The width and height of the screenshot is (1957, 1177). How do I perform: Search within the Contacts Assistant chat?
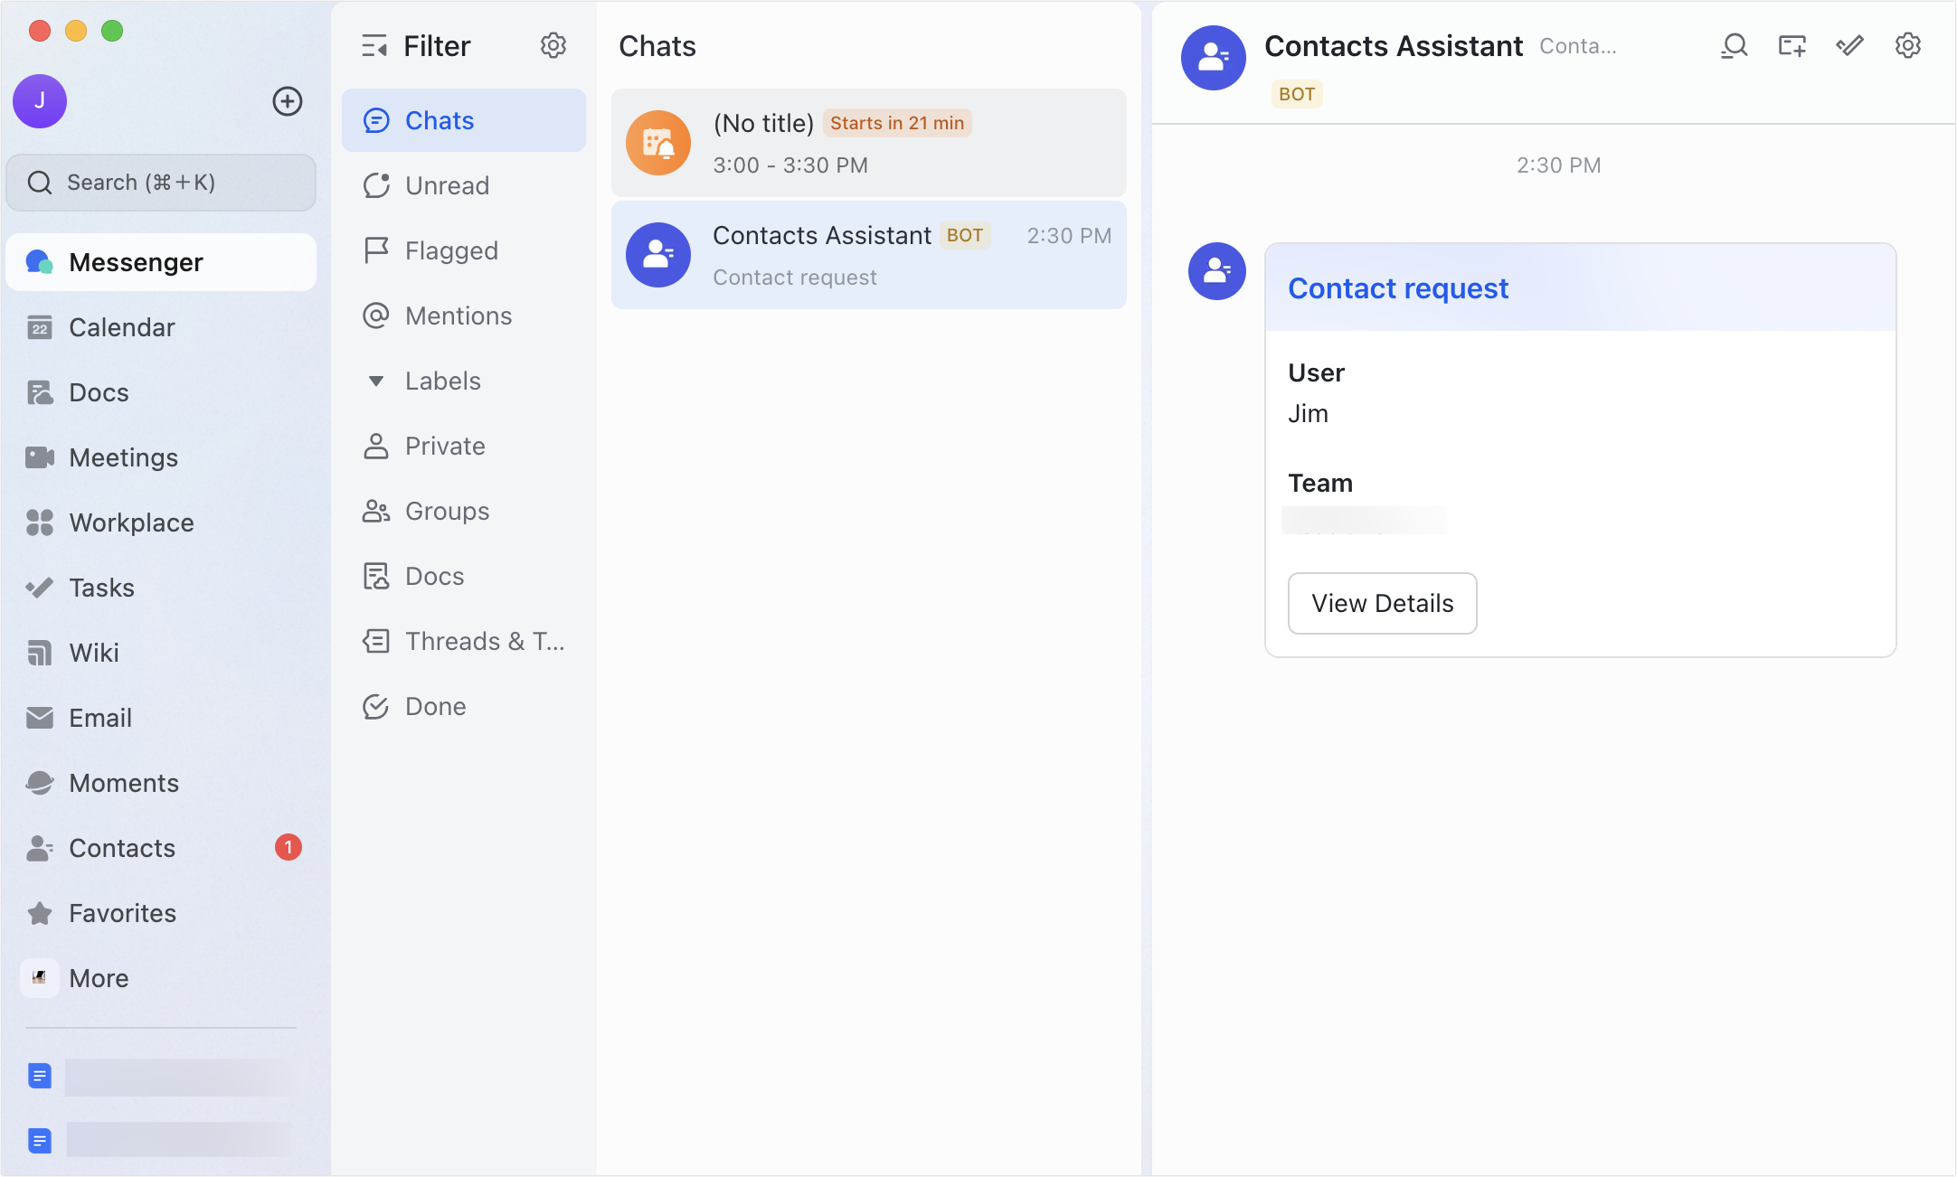(1733, 45)
